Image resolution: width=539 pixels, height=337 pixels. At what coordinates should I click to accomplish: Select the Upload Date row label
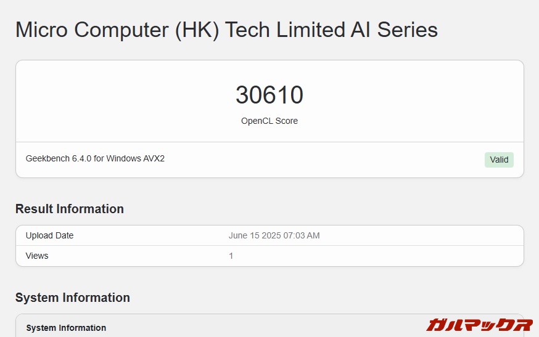point(49,235)
